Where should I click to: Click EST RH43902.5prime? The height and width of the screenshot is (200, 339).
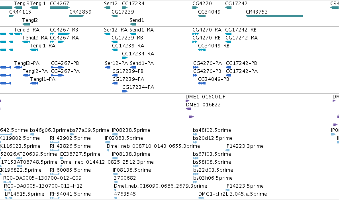pos(70,138)
